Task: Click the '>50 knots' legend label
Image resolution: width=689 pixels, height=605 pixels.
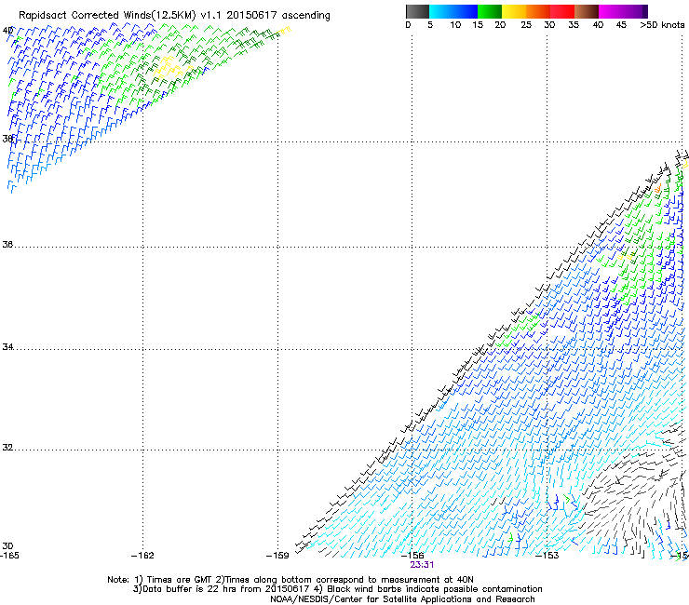Action: (662, 25)
